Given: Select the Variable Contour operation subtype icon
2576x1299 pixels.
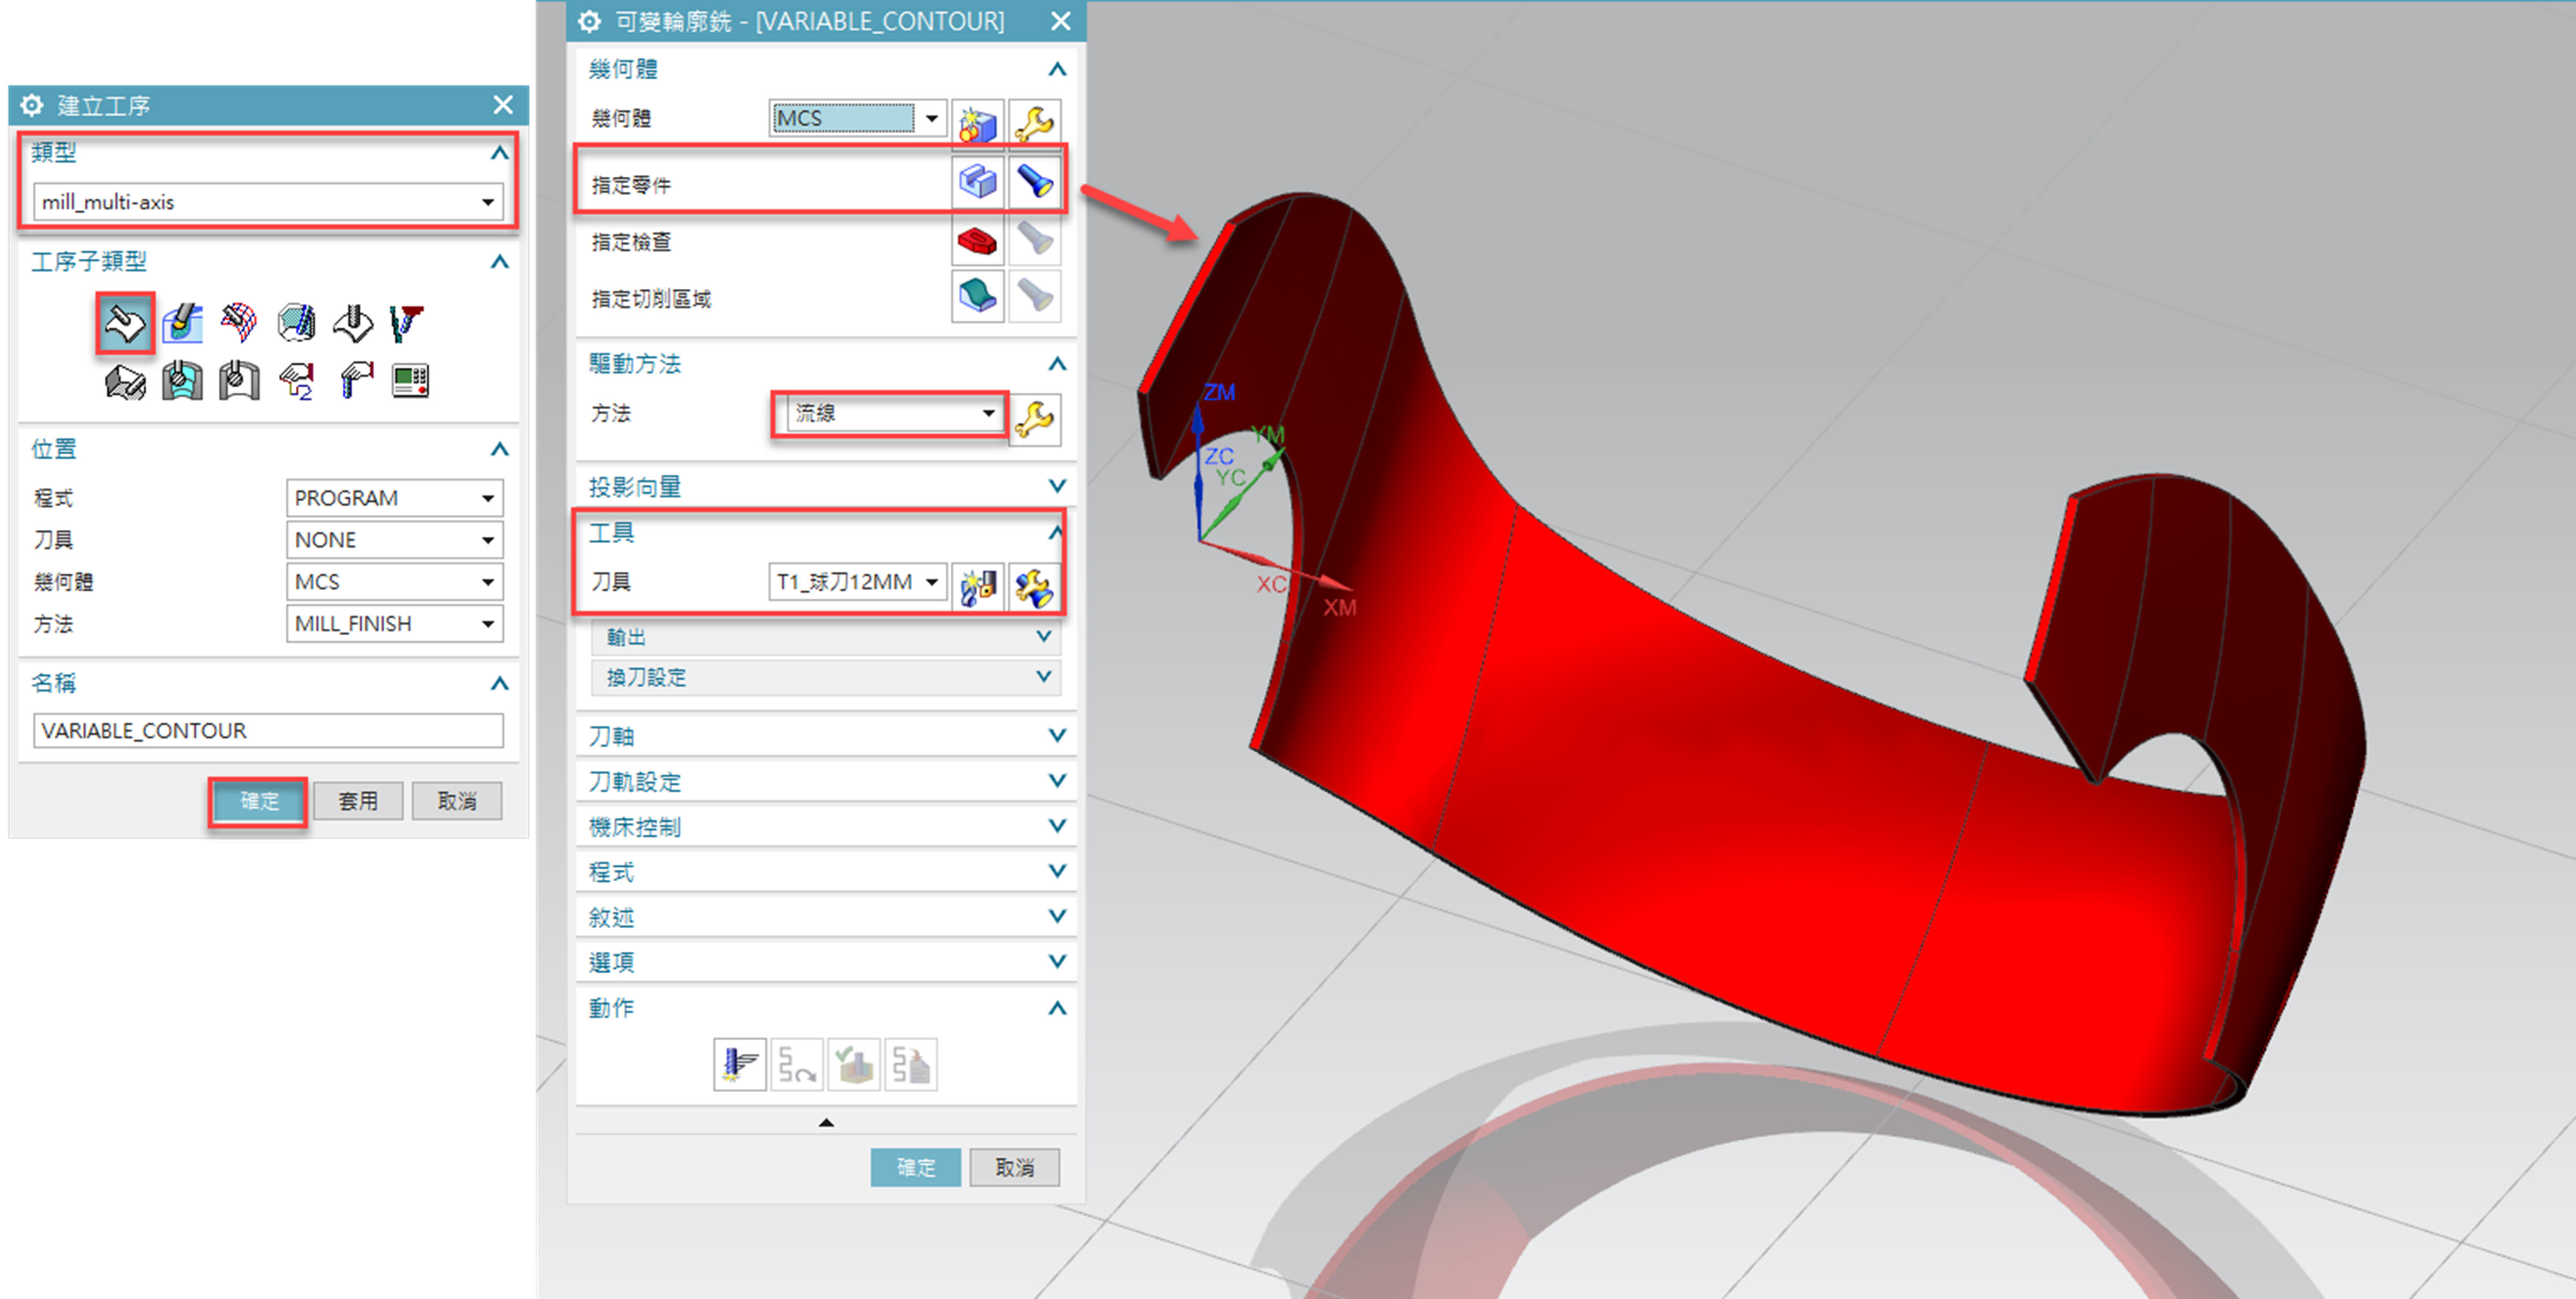Looking at the screenshot, I should point(125,323).
